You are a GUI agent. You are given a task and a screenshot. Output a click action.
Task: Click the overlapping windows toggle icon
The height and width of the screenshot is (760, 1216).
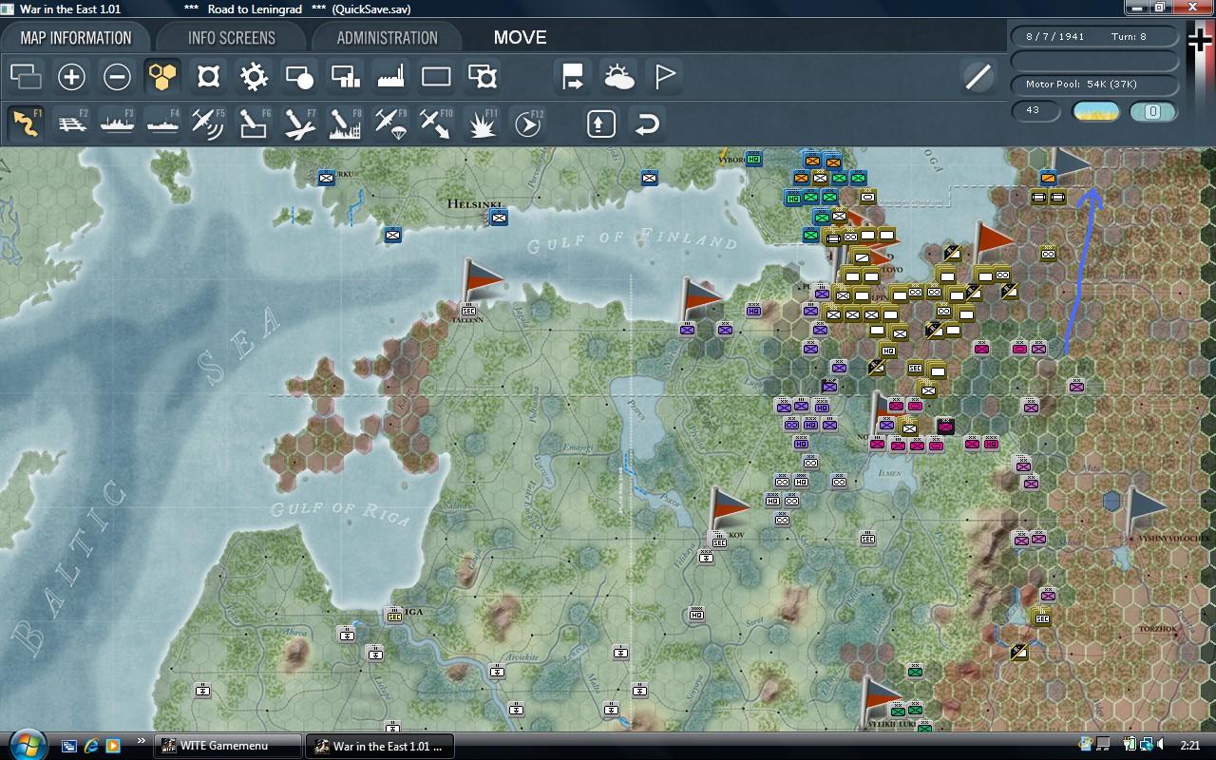(x=26, y=76)
